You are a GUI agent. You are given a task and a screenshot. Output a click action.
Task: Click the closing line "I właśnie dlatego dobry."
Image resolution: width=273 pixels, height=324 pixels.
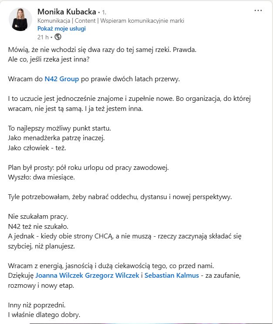(44, 314)
